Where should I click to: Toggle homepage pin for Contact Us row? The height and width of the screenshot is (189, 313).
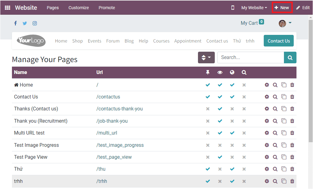click(207, 97)
